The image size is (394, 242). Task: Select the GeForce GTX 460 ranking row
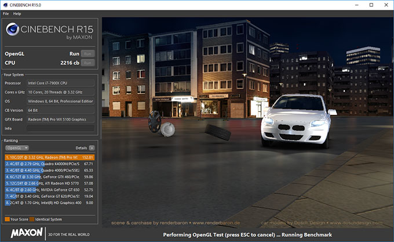pyautogui.click(x=49, y=176)
